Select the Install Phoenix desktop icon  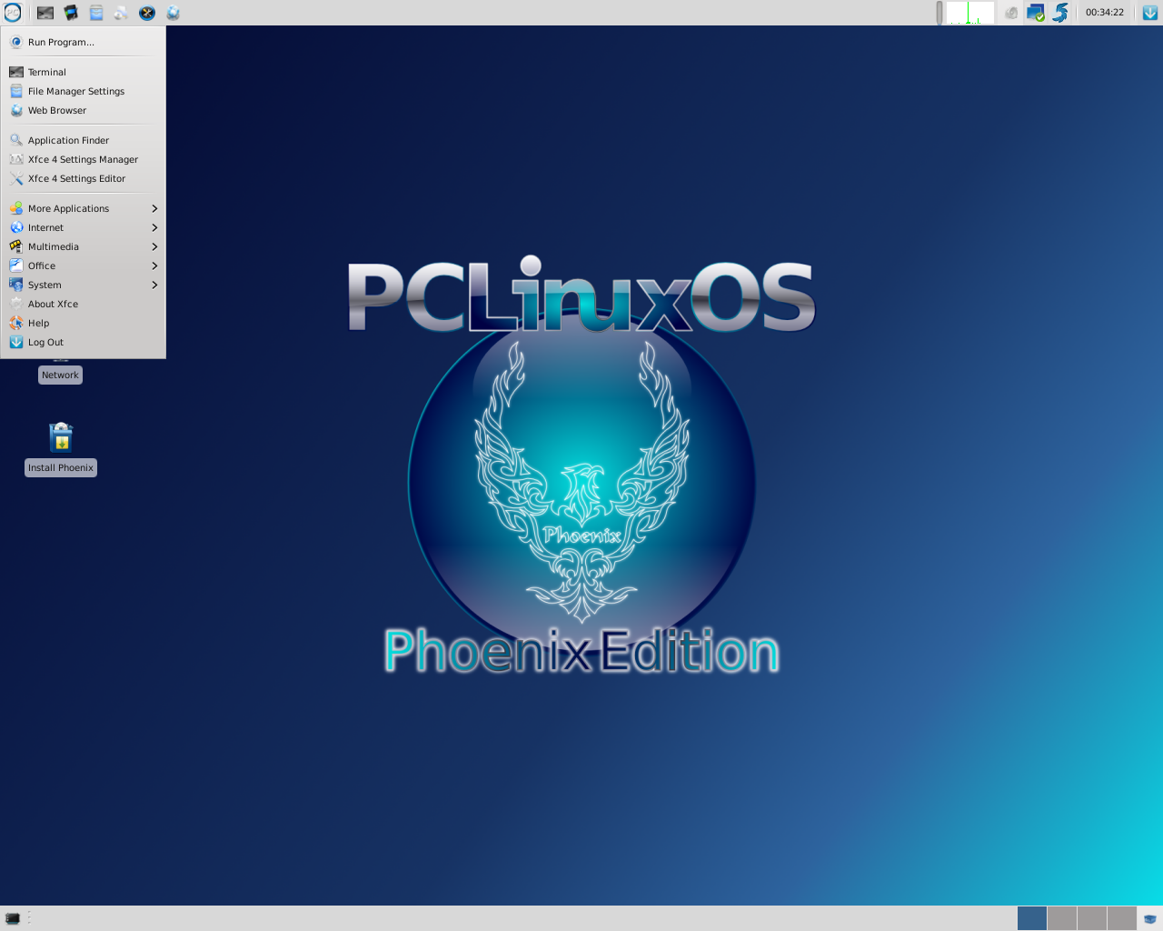[61, 437]
